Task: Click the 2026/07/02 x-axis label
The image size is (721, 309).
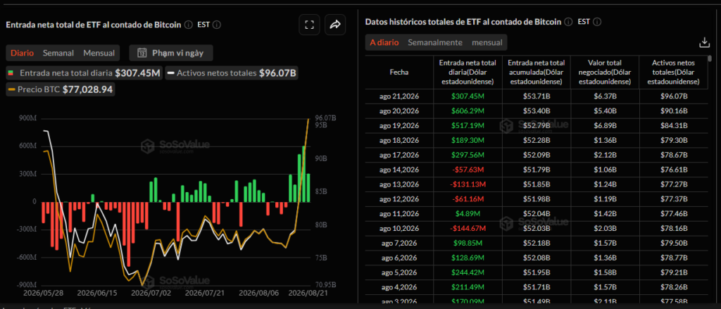Action: click(149, 292)
